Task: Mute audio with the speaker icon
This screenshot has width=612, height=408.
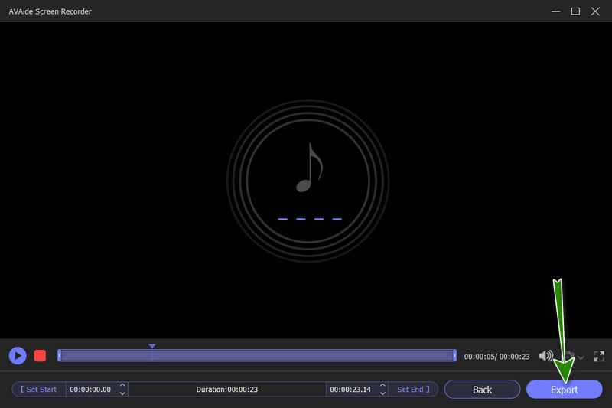Action: click(x=545, y=356)
